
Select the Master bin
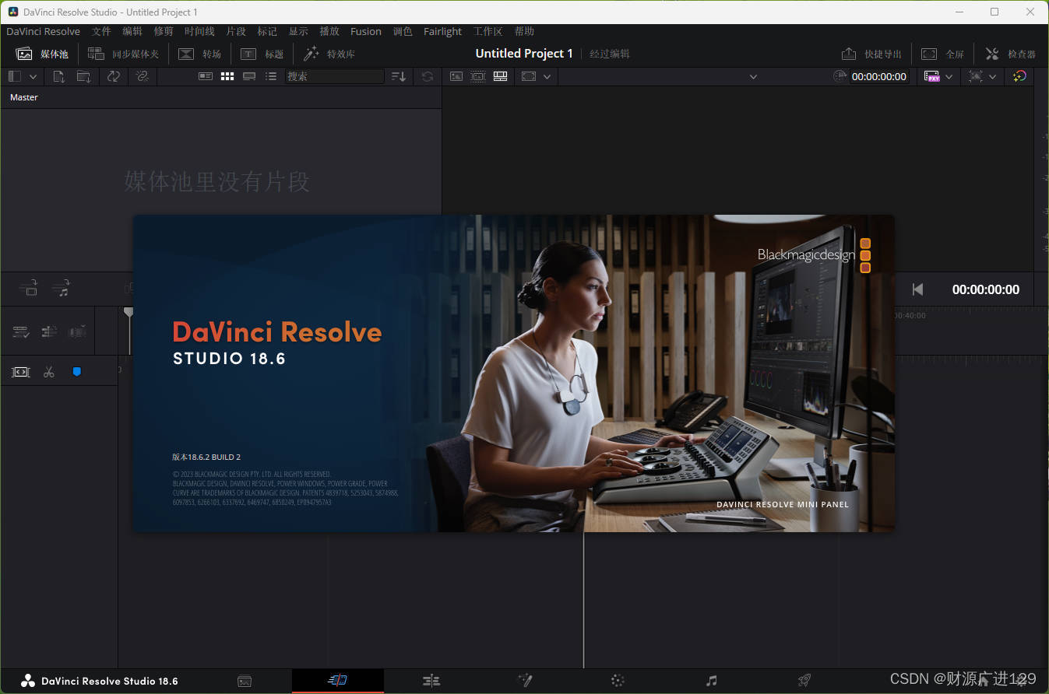(x=24, y=97)
